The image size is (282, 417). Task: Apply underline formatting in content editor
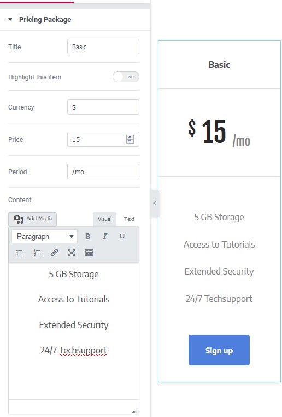point(122,236)
